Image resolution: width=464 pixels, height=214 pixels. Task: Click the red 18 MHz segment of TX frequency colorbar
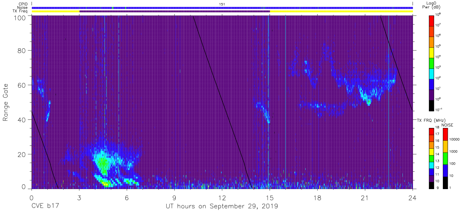pos(431,132)
